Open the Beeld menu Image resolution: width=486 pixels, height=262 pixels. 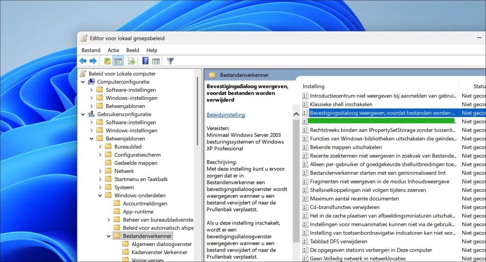pyautogui.click(x=133, y=50)
